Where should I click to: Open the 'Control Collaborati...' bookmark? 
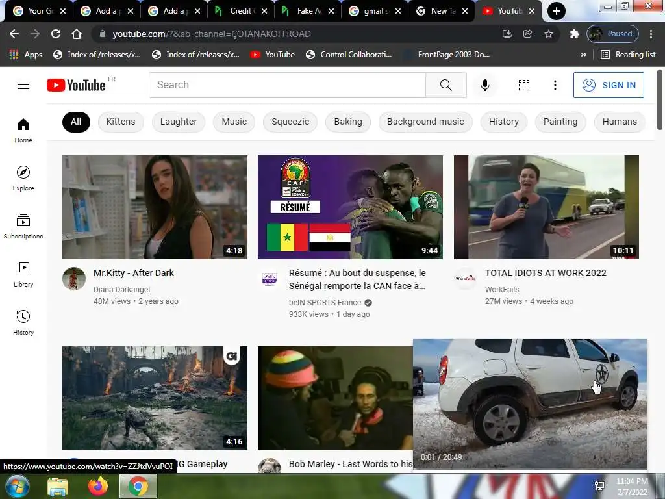pyautogui.click(x=349, y=55)
